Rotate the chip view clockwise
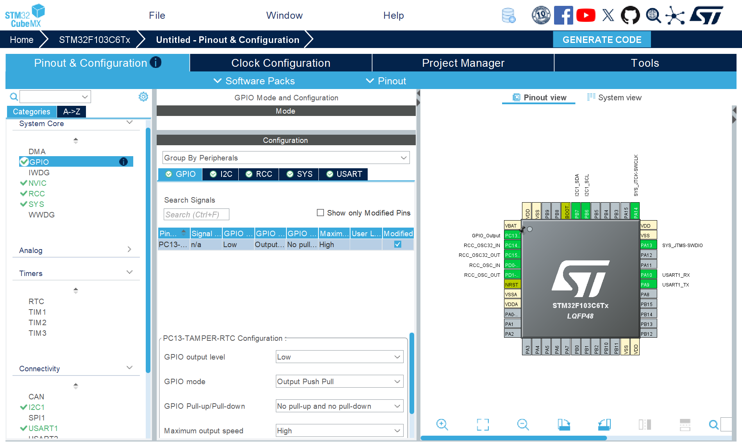 pyautogui.click(x=564, y=424)
